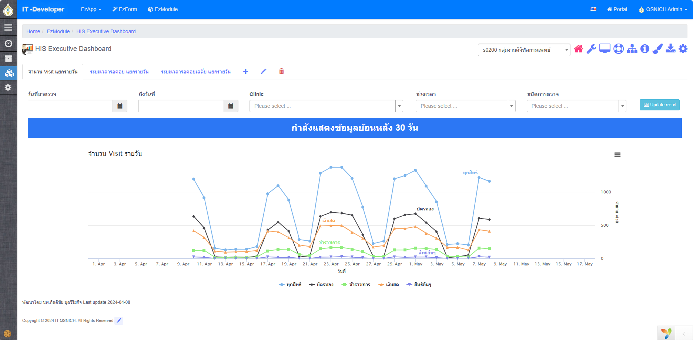Click the pink home icon in toolbar
This screenshot has width=693, height=340.
[x=579, y=49]
